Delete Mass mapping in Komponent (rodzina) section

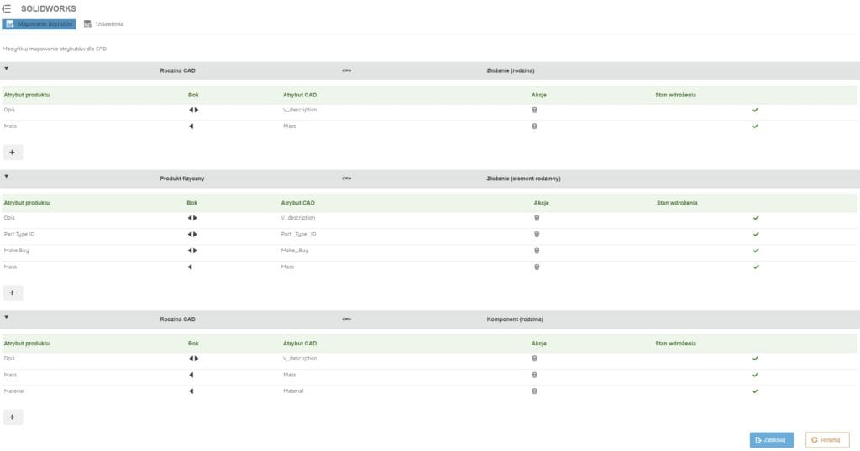point(534,375)
